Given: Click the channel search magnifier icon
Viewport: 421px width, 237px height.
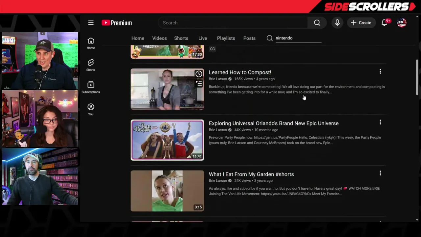Looking at the screenshot, I should [x=270, y=38].
